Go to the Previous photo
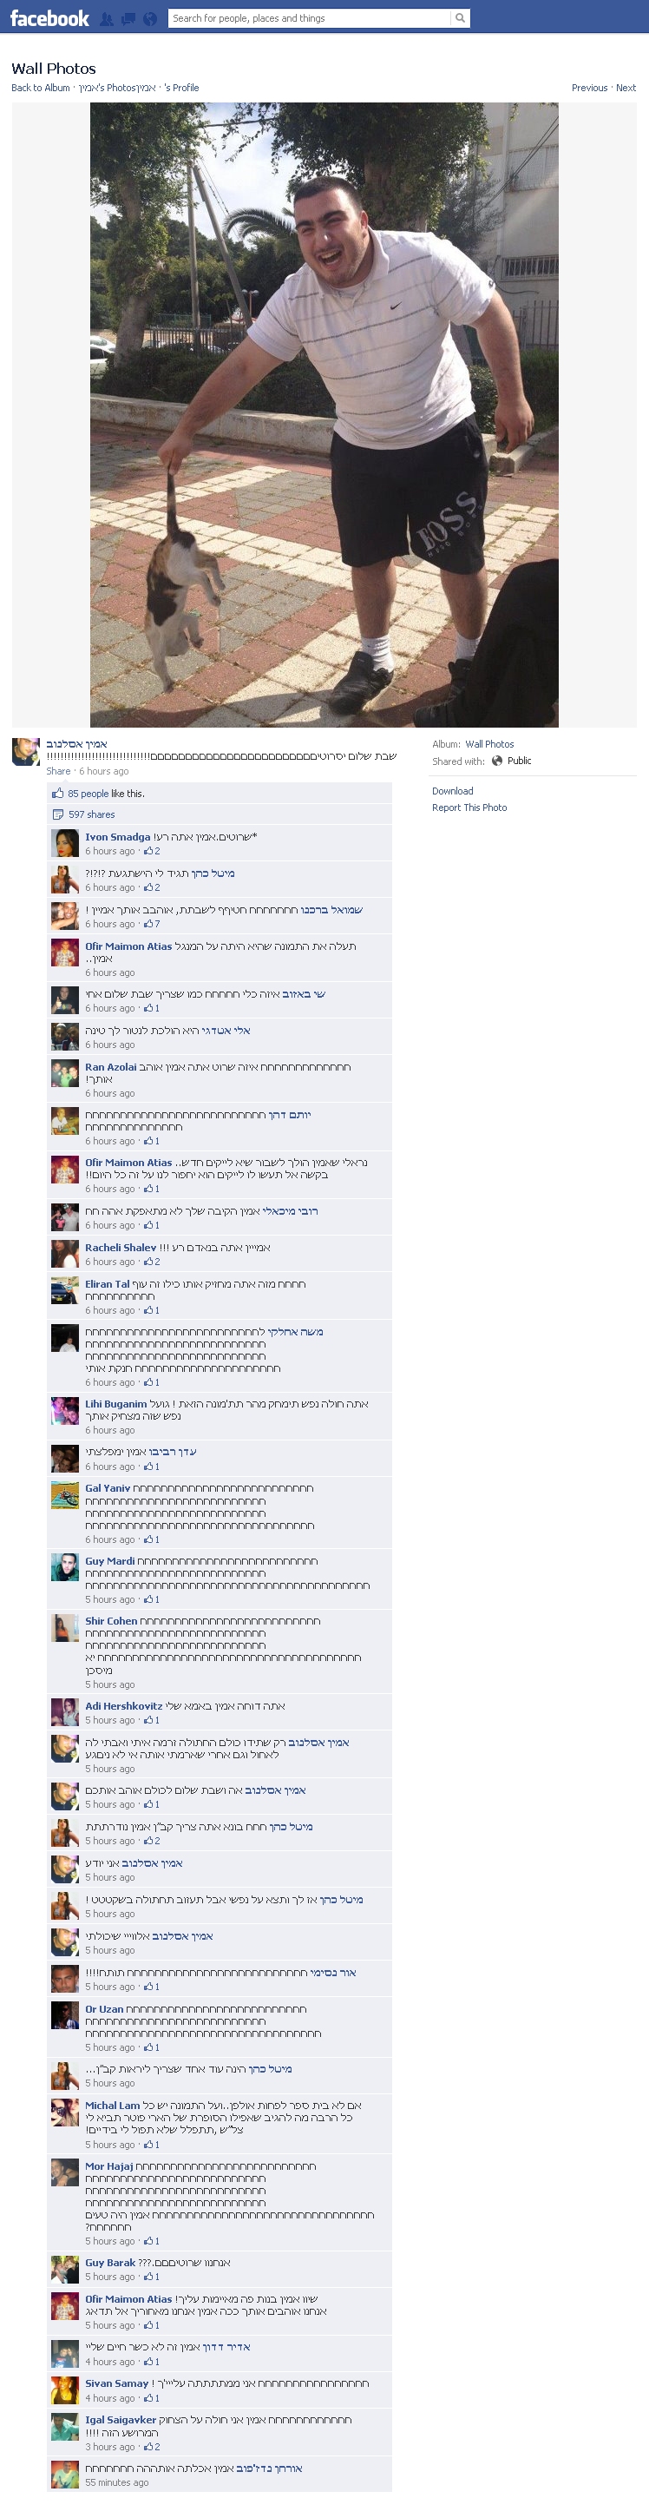This screenshot has width=649, height=2518. point(589,88)
